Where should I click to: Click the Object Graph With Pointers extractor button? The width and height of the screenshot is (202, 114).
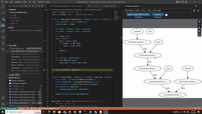pyautogui.click(x=138, y=15)
